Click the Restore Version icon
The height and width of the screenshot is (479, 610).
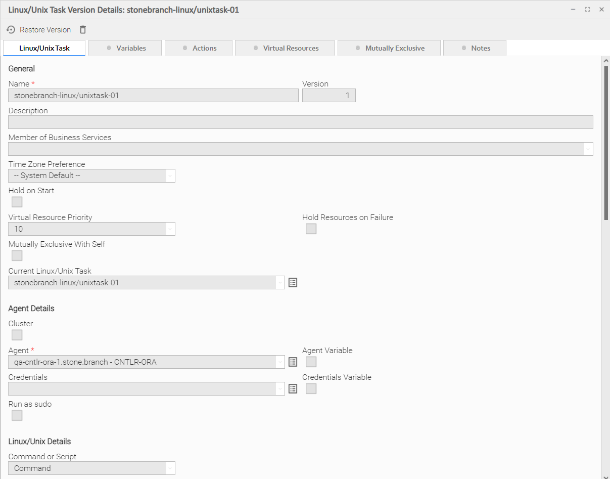[11, 30]
